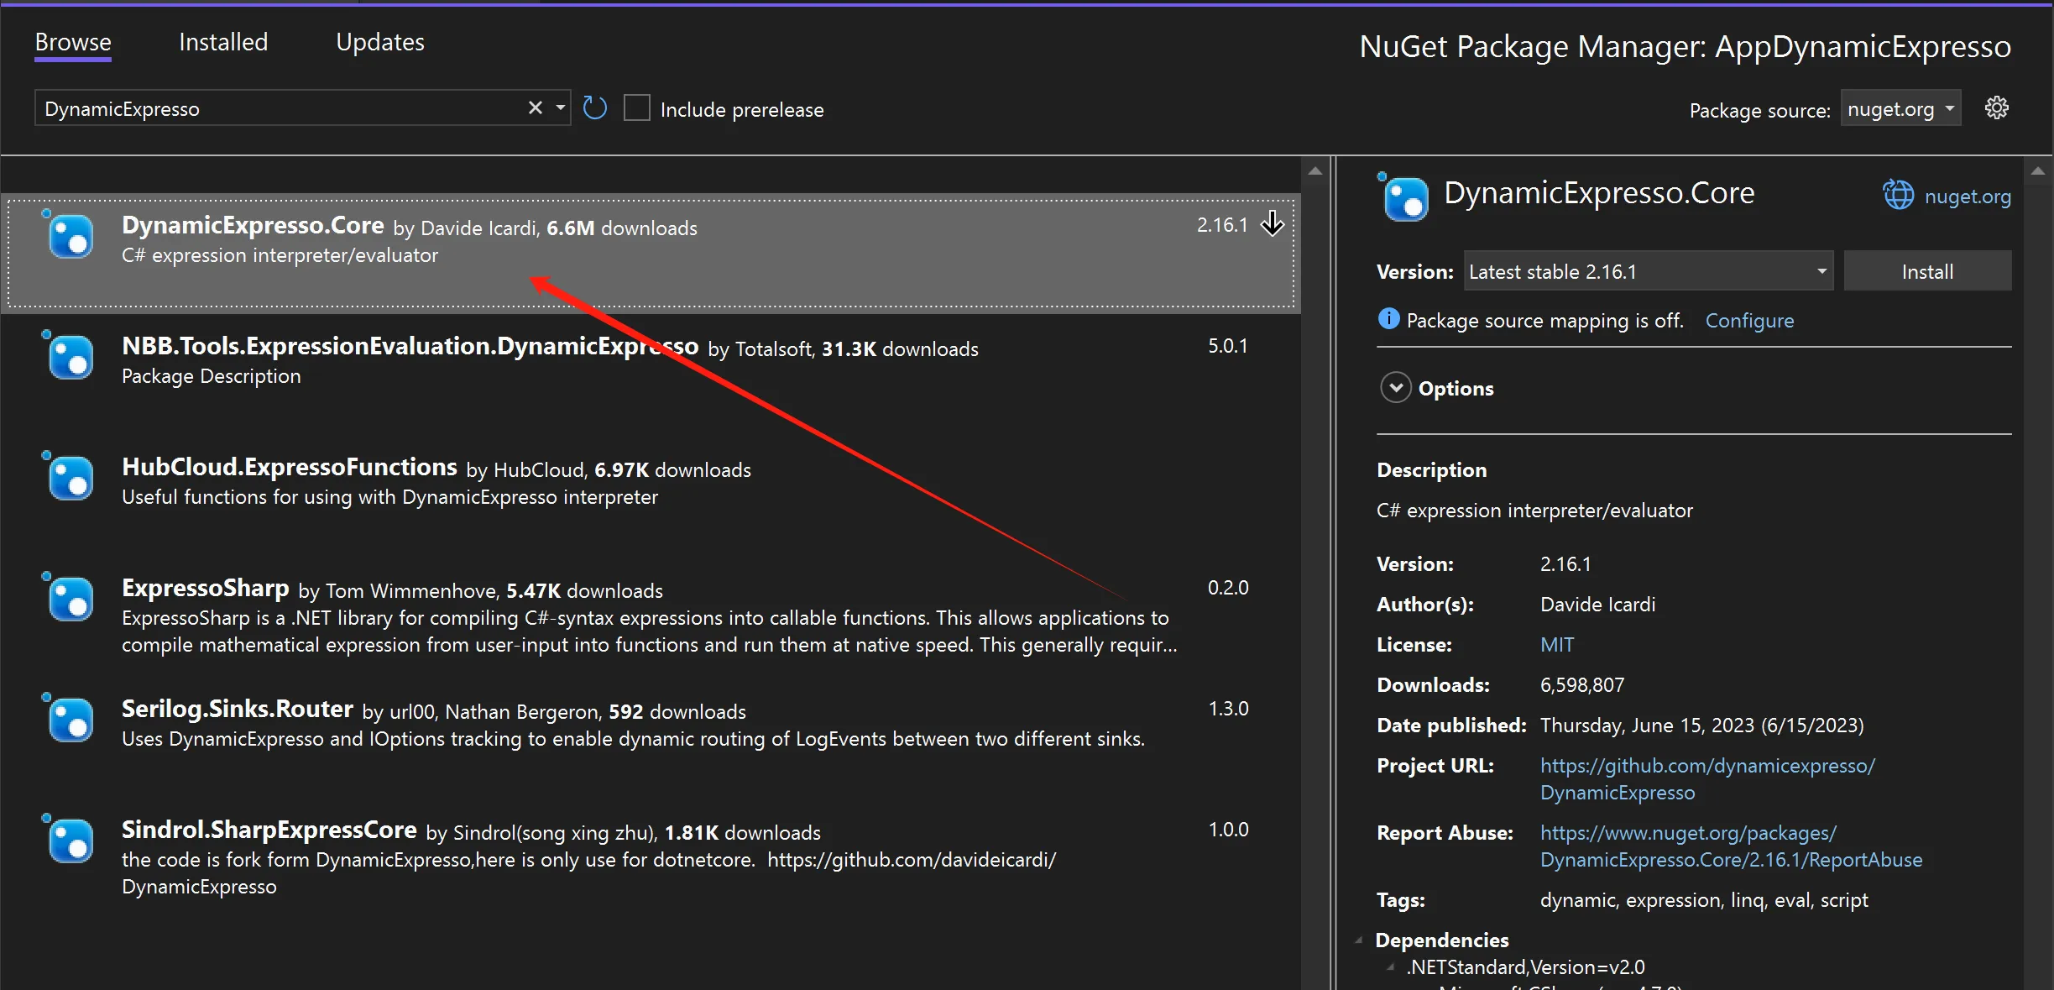
Task: Click the DynamicExpresso.Core package icon in list
Action: (69, 235)
